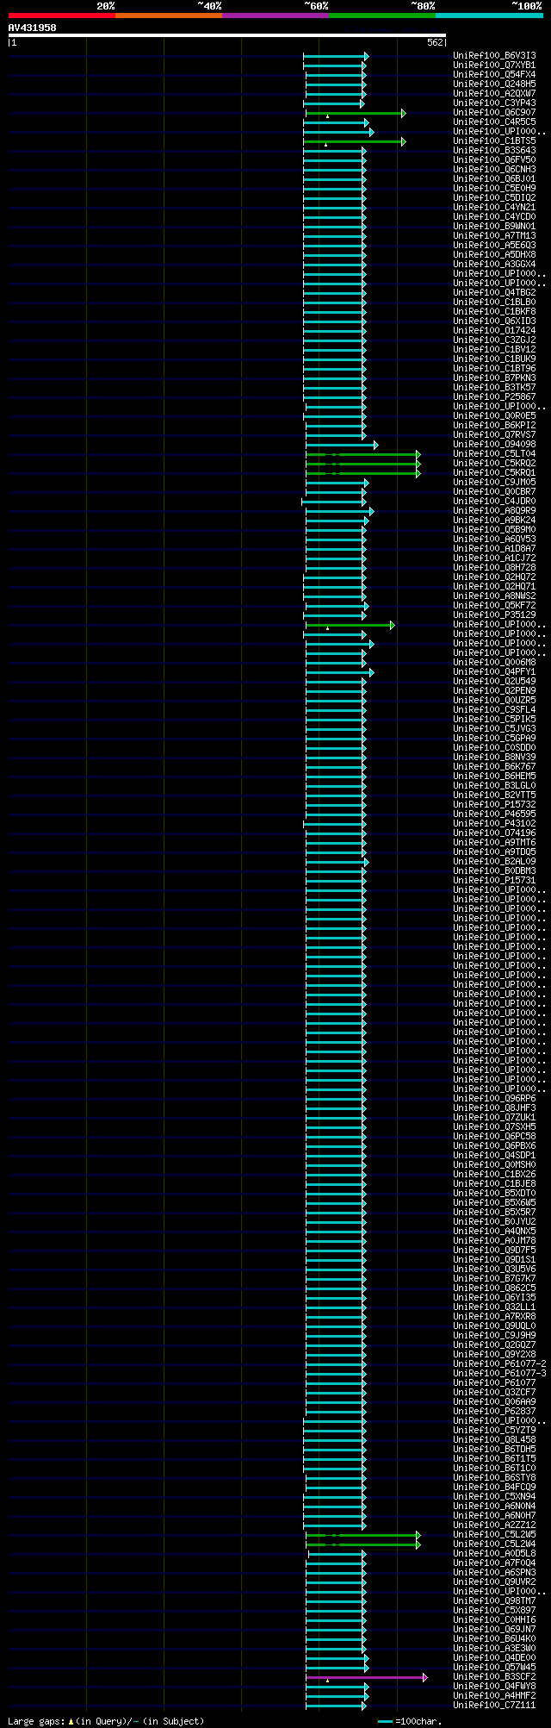Click the orange ~40% identity legend segment
The height and width of the screenshot is (1728, 551).
click(169, 16)
